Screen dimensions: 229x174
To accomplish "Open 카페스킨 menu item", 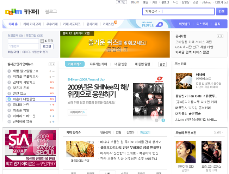I will [108, 24].
